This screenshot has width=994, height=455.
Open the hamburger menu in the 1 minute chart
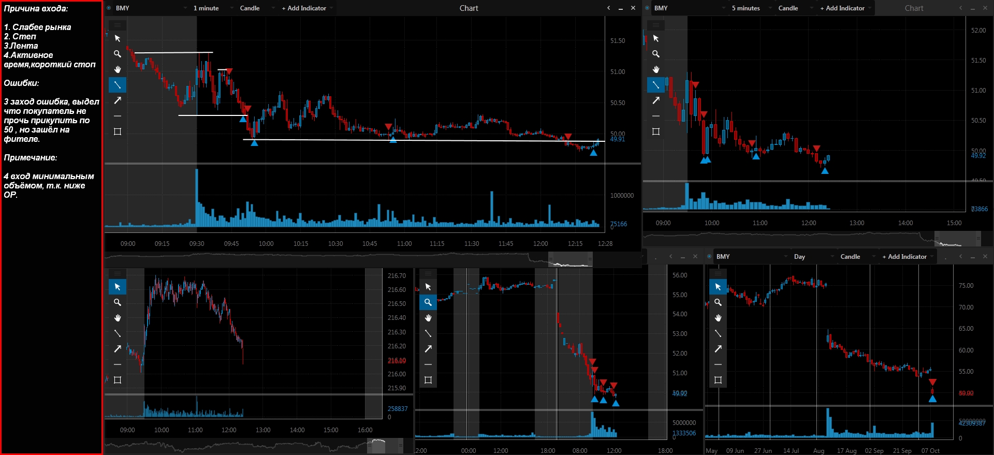(118, 25)
